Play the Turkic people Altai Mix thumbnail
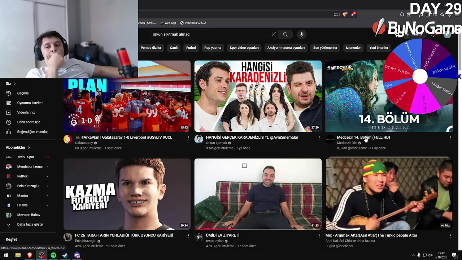 pos(389,194)
